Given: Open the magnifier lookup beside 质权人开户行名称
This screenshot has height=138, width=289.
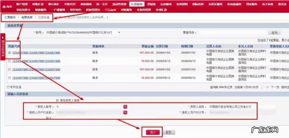Looking at the screenshot, I should click(x=125, y=112).
